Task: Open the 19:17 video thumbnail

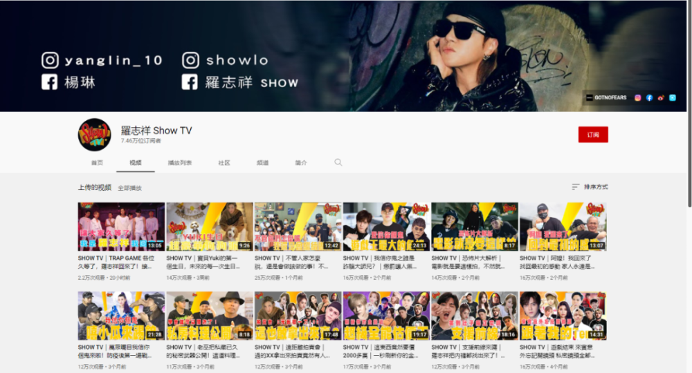Action: [x=386, y=315]
